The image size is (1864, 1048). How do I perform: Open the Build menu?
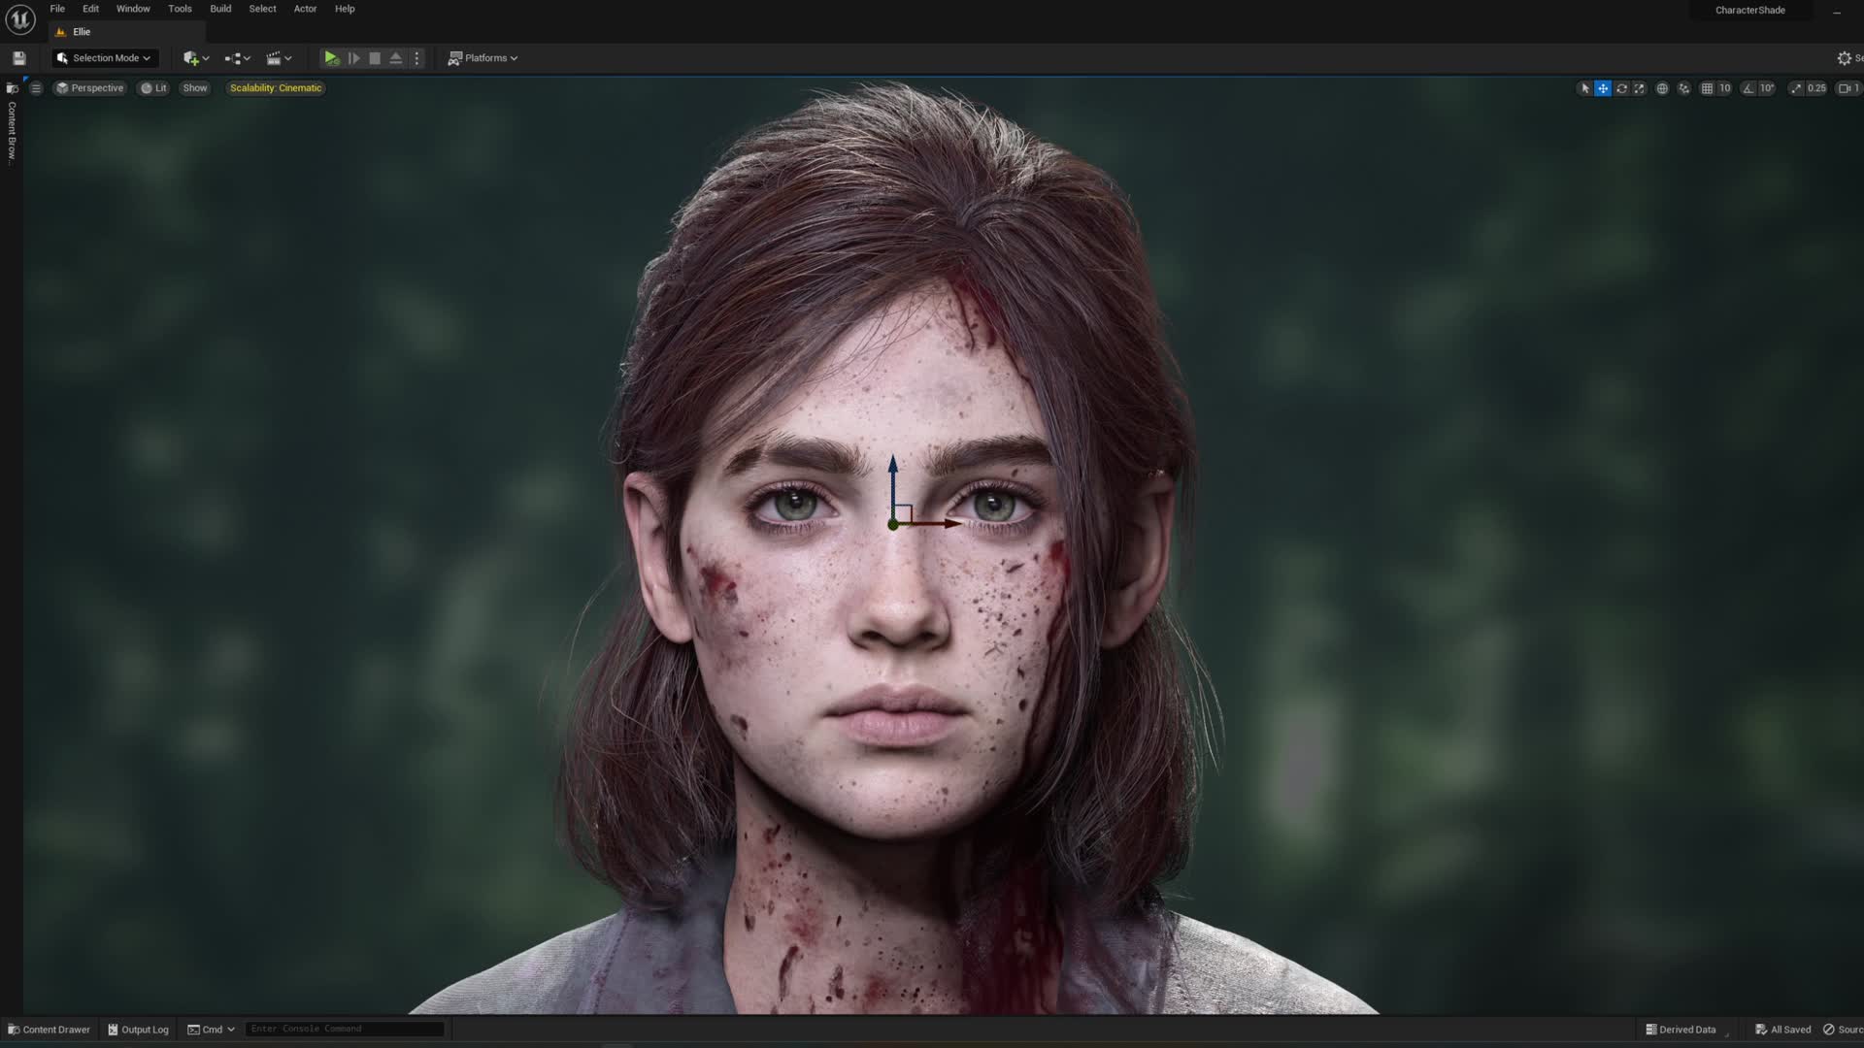pos(220,9)
